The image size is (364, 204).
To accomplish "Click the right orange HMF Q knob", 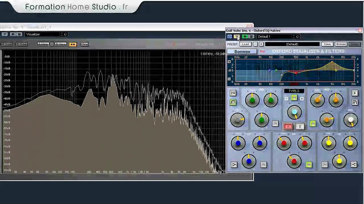I will point(336,100).
